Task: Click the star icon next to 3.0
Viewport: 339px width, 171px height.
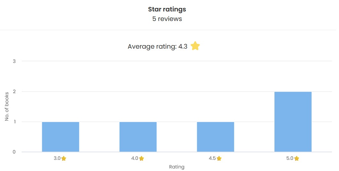Action: tap(64, 158)
